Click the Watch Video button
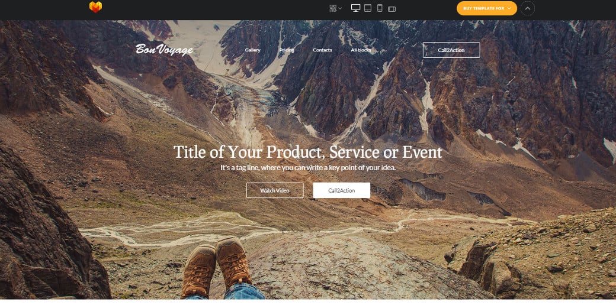Image resolution: width=616 pixels, height=305 pixels. [x=275, y=190]
